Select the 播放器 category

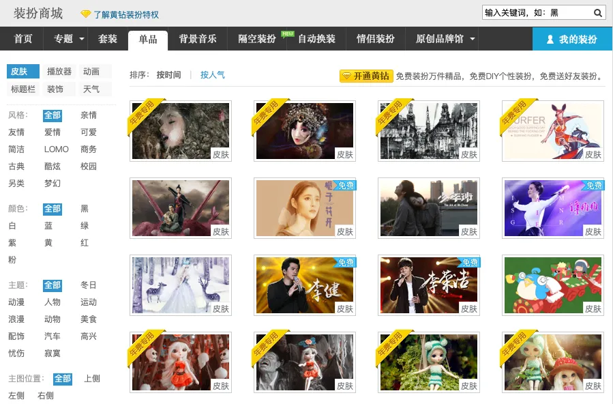[59, 72]
